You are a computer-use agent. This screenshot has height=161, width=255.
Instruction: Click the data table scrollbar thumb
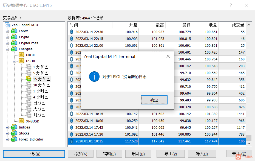coord(249,138)
